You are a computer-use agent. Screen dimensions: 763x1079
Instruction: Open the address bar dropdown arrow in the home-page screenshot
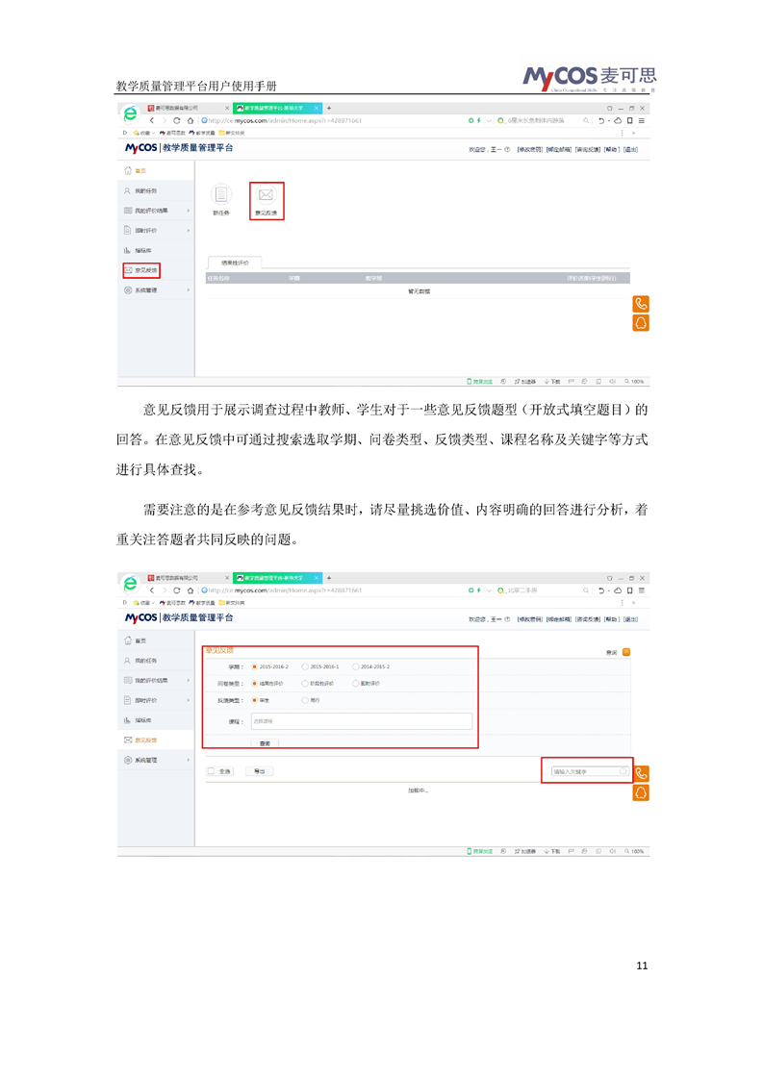click(489, 120)
